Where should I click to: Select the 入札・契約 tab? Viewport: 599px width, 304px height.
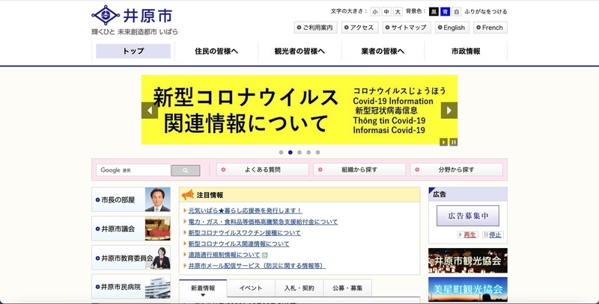pos(298,288)
